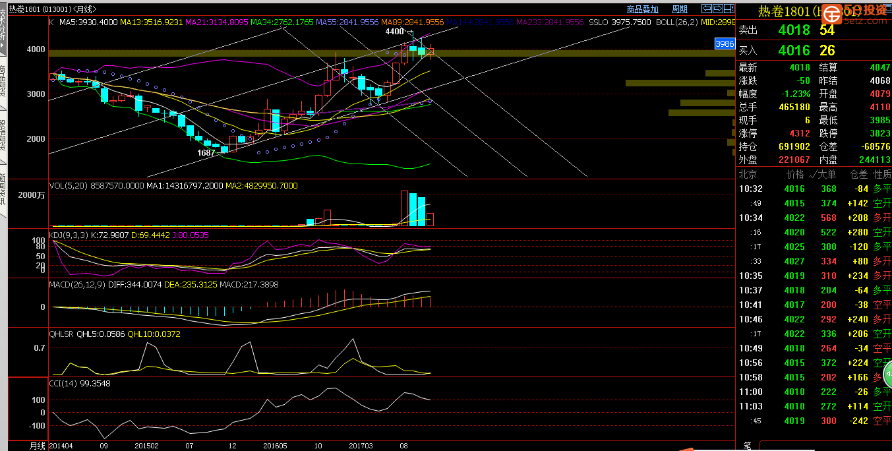The image size is (892, 451).
Task: Select the 笔 tab below trade list
Action: pos(747,446)
